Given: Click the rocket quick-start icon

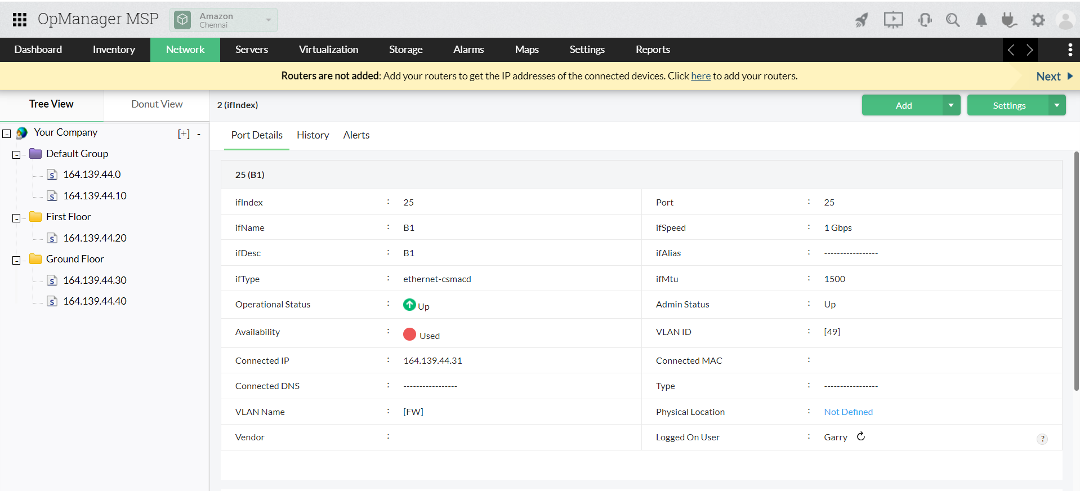Looking at the screenshot, I should coord(862,20).
